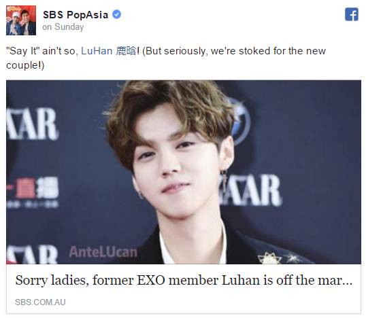The width and height of the screenshot is (366, 318).
Task: Click the link card white footer area
Action: [x=184, y=289]
